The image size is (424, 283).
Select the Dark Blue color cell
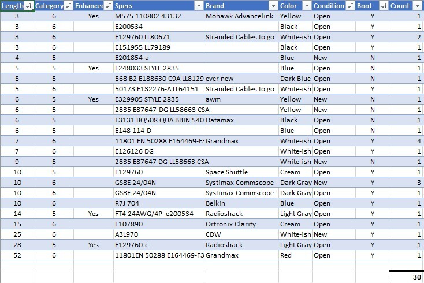pyautogui.click(x=295, y=79)
